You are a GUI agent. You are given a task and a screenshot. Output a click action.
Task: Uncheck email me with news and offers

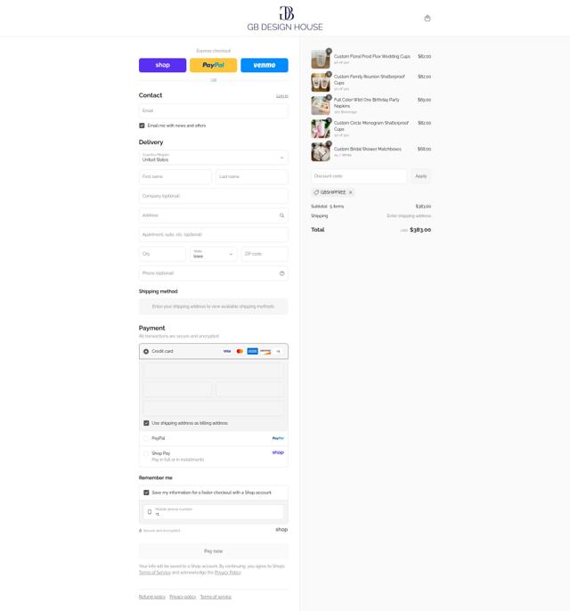click(x=142, y=126)
